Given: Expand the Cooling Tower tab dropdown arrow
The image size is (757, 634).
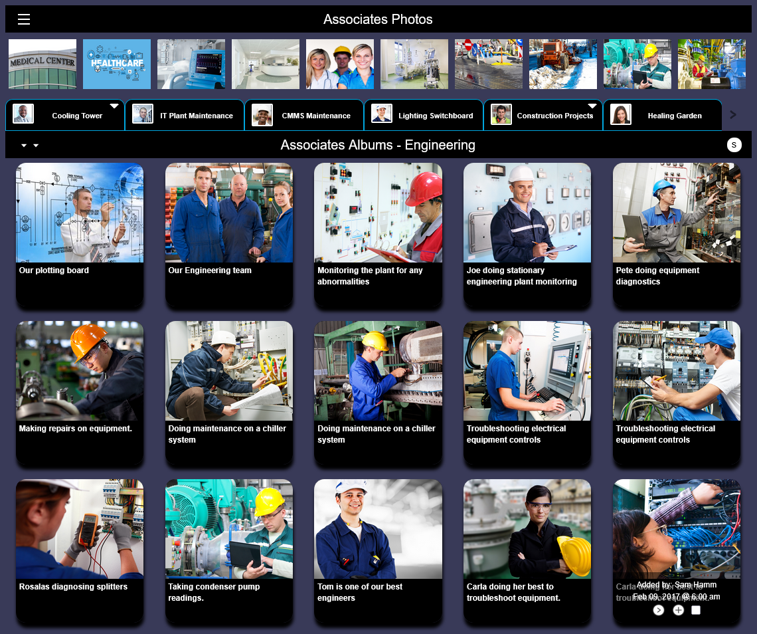Looking at the screenshot, I should pos(114,106).
